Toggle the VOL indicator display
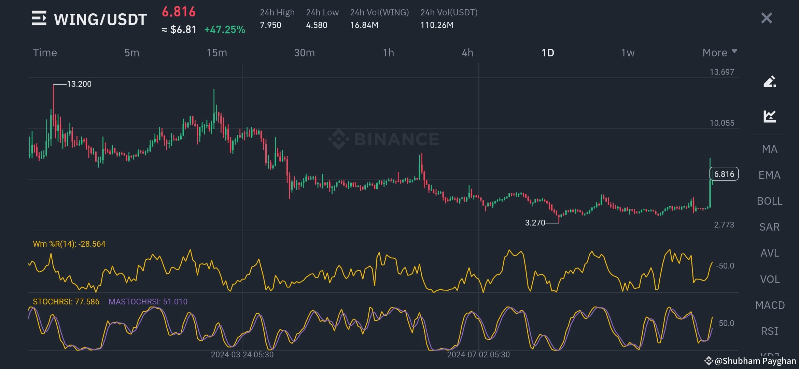The width and height of the screenshot is (799, 369). coord(769,279)
